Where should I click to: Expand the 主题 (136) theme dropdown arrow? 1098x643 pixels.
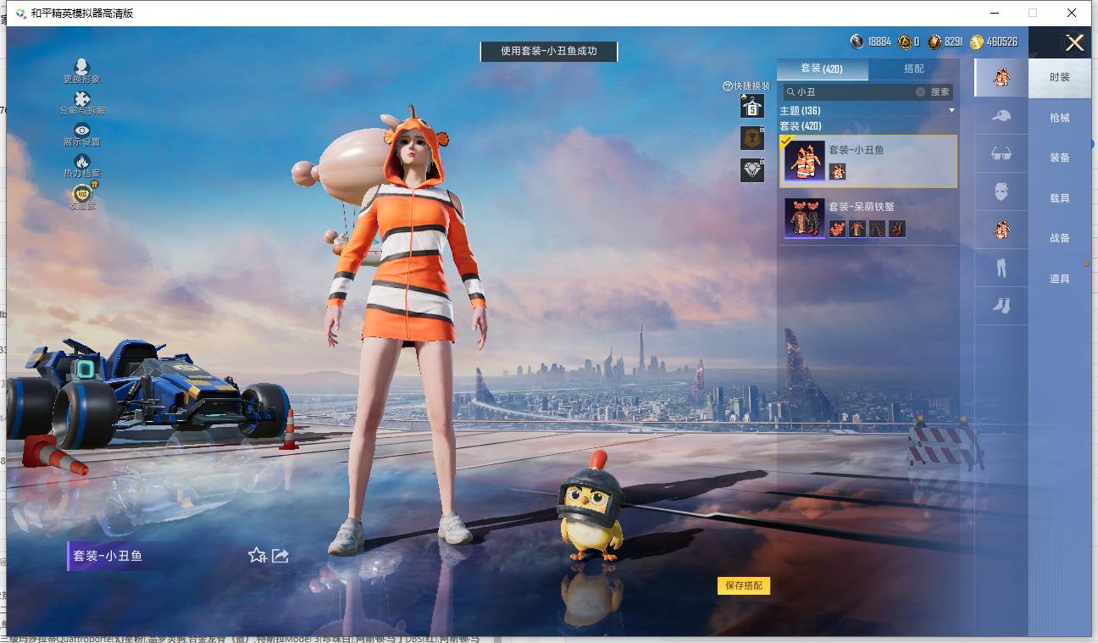951,111
